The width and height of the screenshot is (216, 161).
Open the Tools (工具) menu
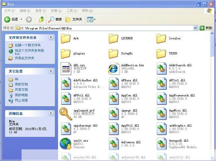click(72, 11)
